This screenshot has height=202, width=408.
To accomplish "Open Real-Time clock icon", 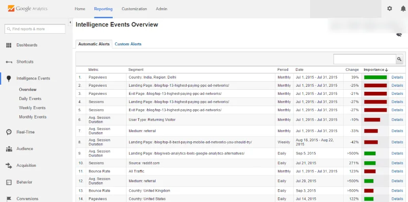I will click(x=9, y=132).
